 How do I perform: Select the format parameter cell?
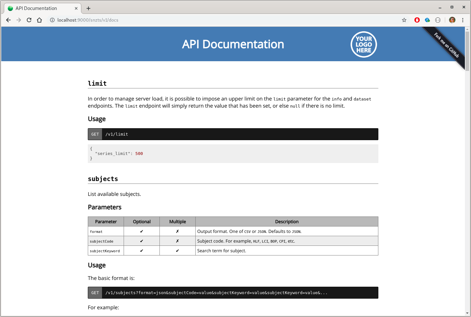[106, 231]
